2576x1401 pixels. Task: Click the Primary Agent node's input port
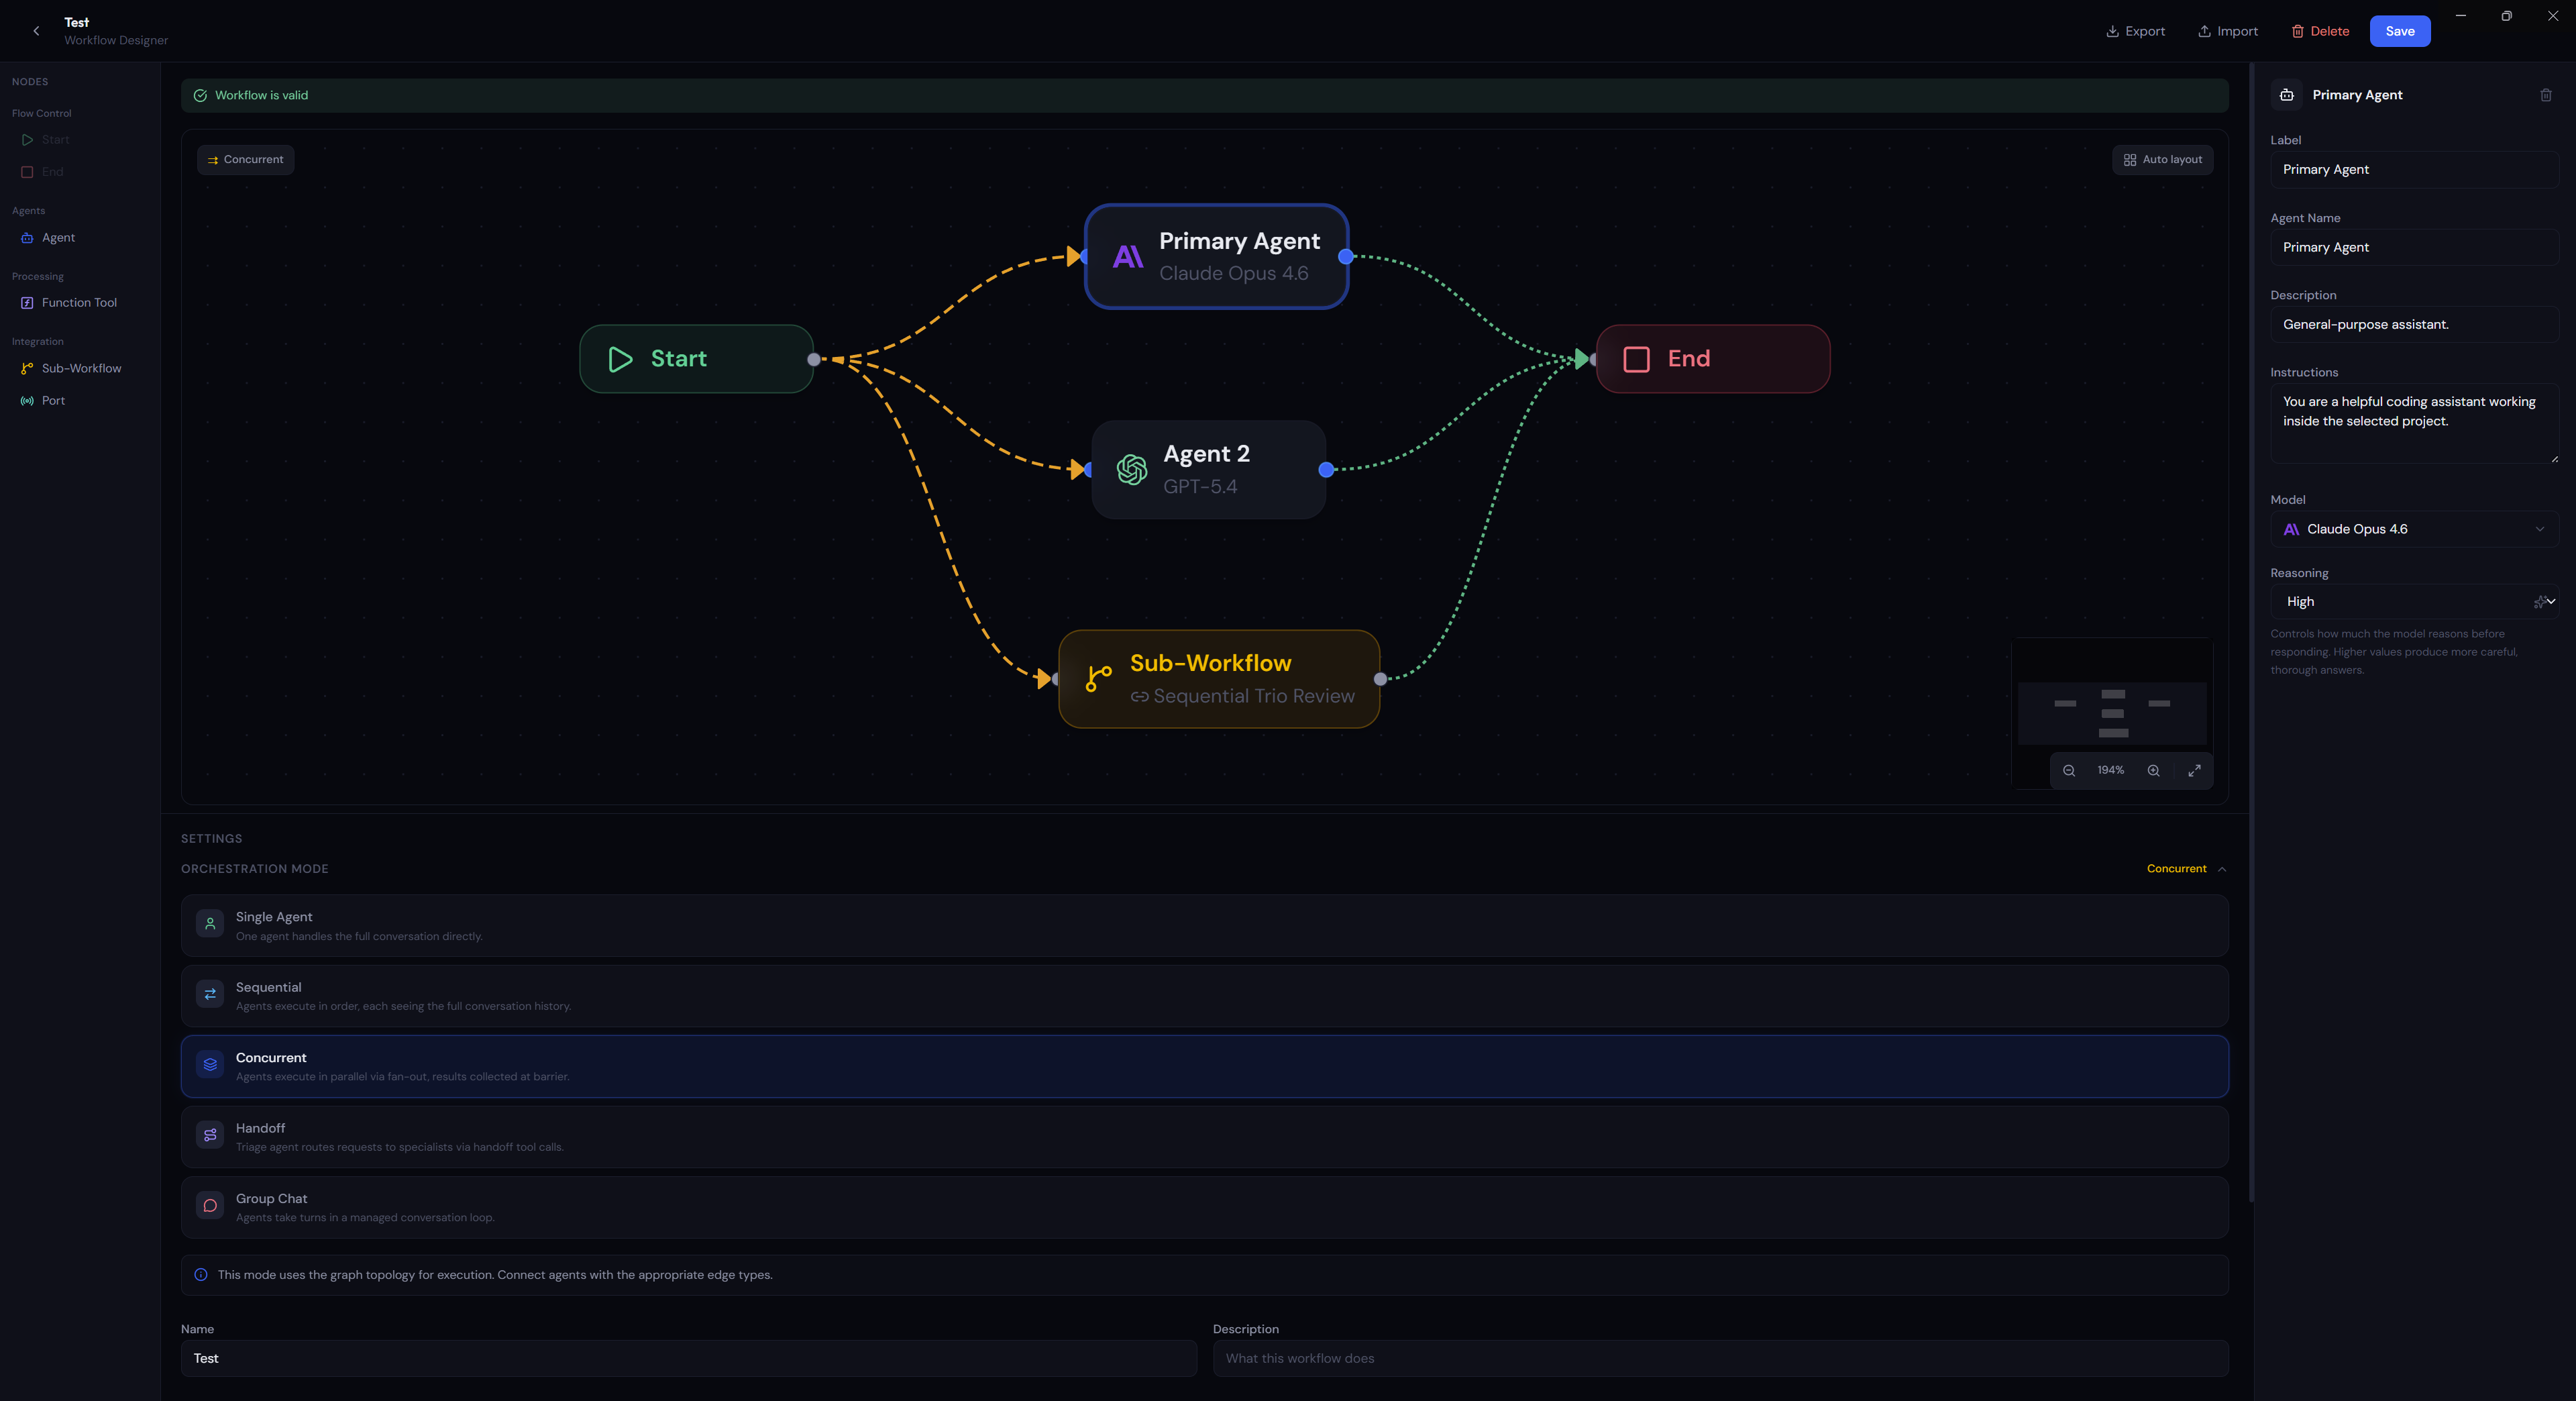(1085, 257)
